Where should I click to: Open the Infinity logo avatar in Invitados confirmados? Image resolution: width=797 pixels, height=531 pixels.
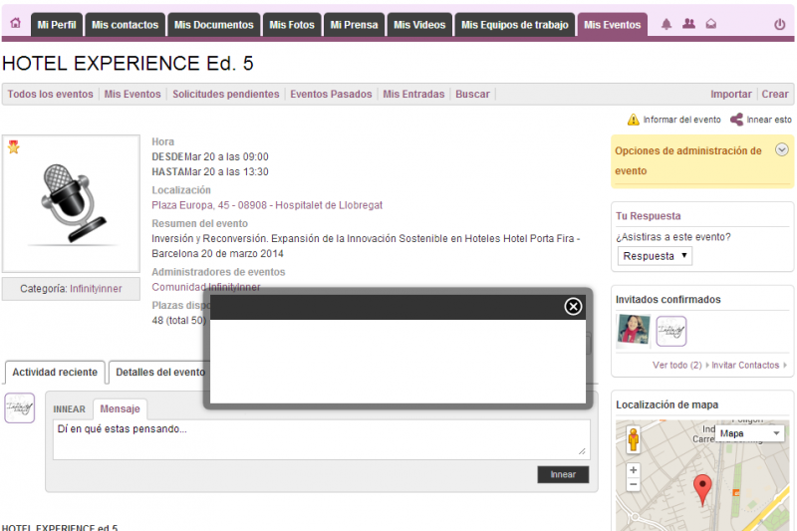click(x=670, y=331)
